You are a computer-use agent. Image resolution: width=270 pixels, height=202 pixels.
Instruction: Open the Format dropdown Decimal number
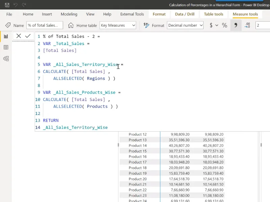click(x=185, y=25)
